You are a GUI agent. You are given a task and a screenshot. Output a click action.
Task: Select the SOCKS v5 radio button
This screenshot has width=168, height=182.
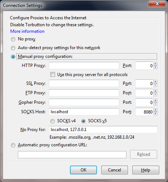(83, 121)
